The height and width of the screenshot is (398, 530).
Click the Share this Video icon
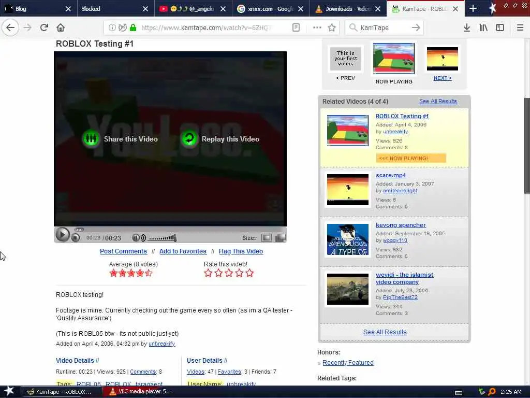[x=91, y=138]
